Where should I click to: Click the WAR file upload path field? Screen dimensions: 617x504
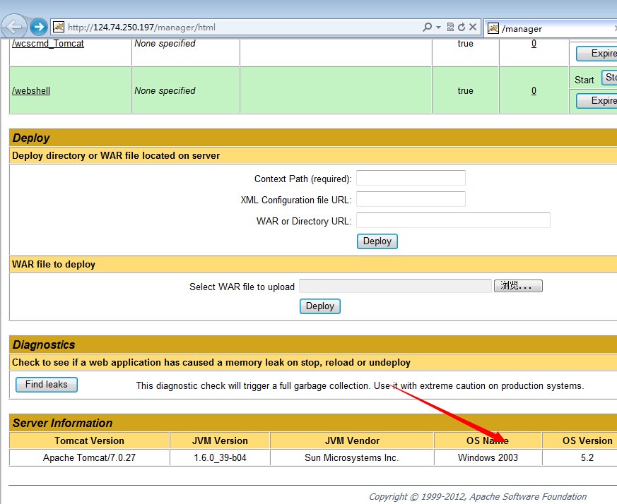click(x=395, y=286)
